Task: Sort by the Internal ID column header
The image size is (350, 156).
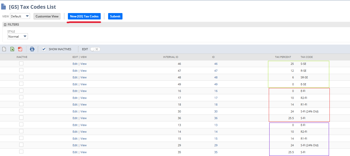Action: (x=170, y=57)
